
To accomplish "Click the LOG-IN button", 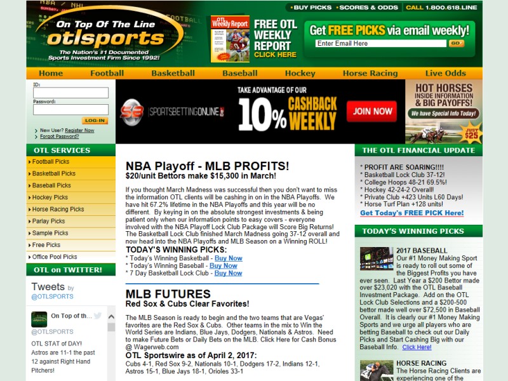I will click(x=95, y=121).
